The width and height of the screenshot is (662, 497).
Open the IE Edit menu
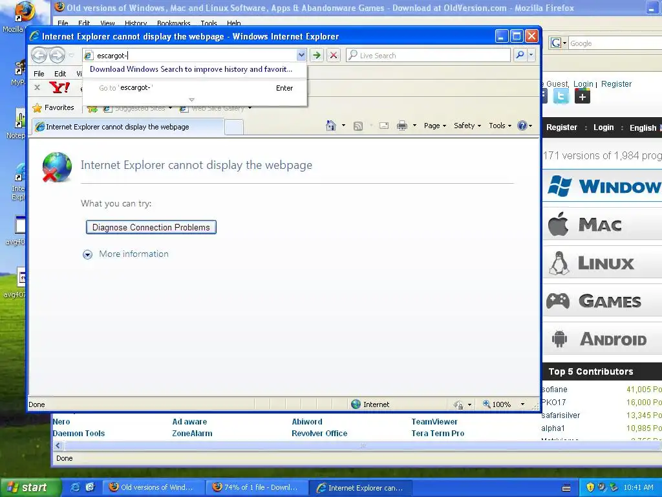tap(60, 74)
